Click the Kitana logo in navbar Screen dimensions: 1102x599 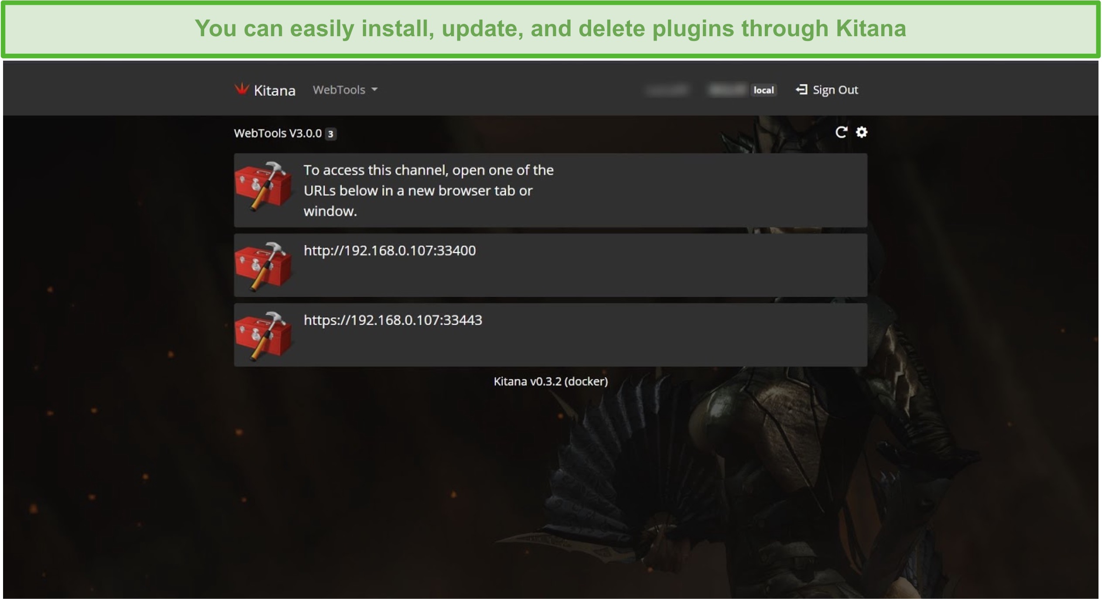pyautogui.click(x=241, y=89)
